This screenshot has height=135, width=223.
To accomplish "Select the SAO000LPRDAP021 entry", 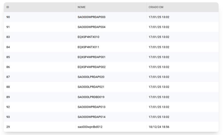I will click(91, 87).
